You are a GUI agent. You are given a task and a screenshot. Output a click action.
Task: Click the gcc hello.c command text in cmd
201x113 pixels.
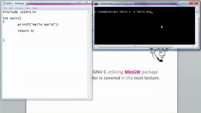[x=132, y=12]
